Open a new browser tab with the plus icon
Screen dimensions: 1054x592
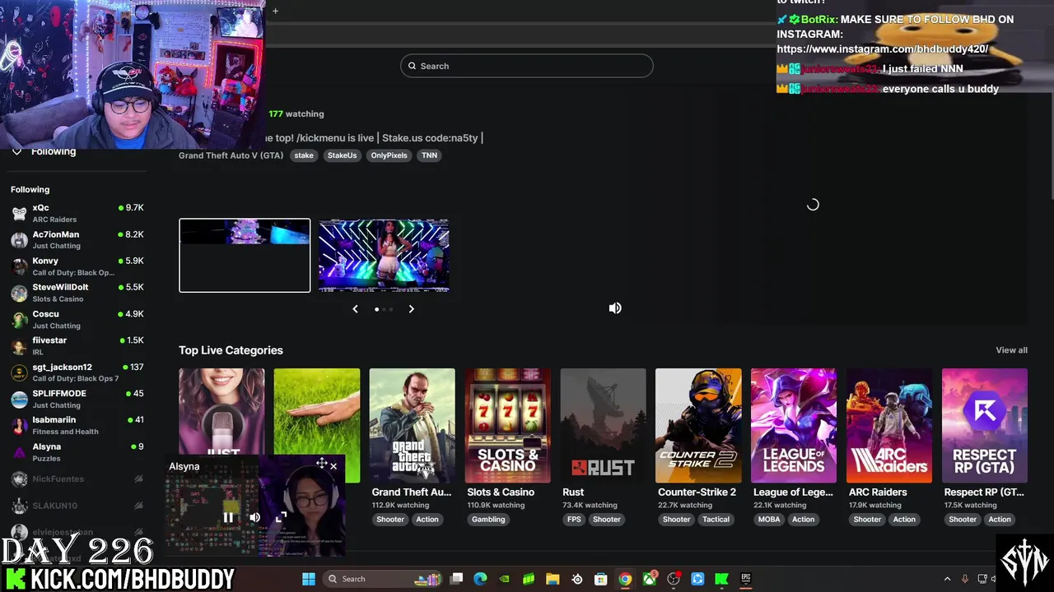point(275,11)
